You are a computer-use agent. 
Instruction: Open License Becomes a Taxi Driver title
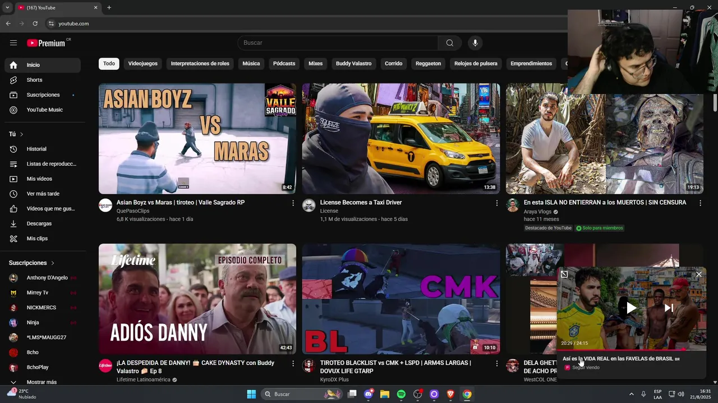tap(361, 203)
